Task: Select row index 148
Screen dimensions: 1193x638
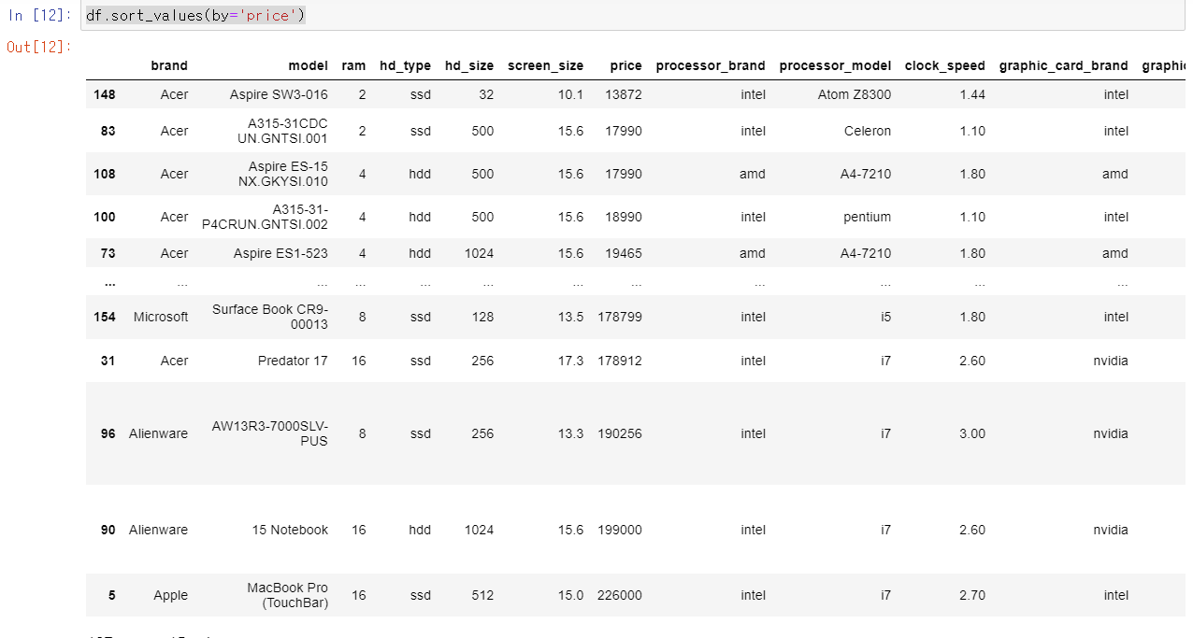Action: 105,94
